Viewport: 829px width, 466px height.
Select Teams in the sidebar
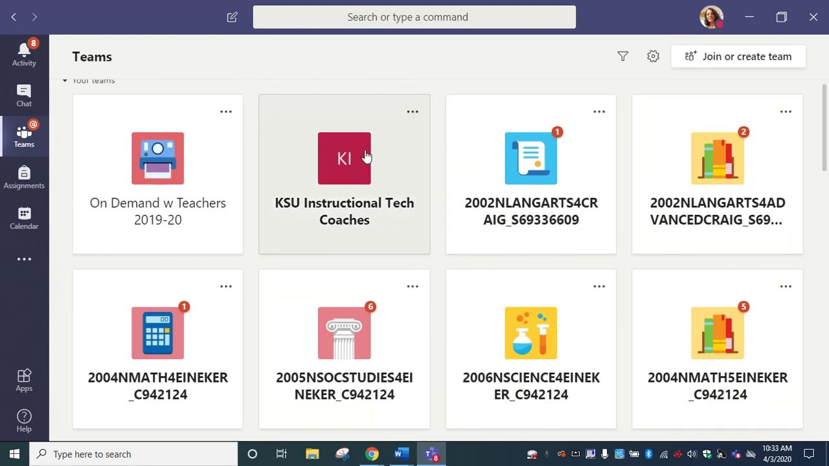click(24, 135)
